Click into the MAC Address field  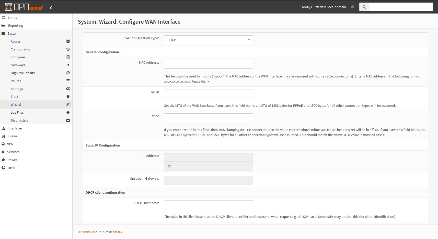[208, 64]
